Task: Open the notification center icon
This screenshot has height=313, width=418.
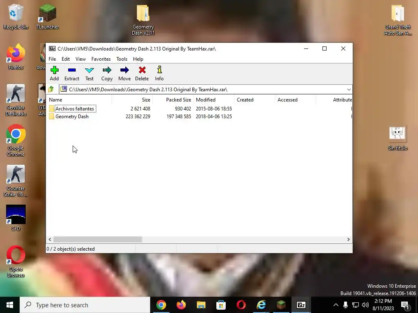Action: pyautogui.click(x=405, y=305)
